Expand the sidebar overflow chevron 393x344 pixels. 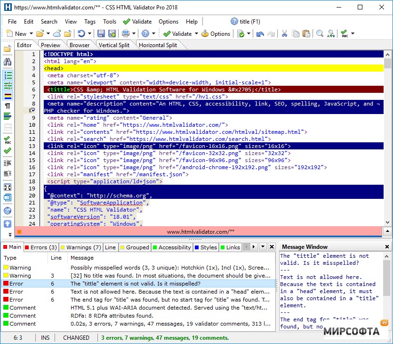(10, 234)
